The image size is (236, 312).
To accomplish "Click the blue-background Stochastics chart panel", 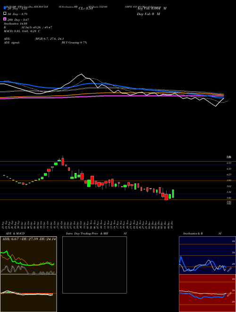I will pyautogui.click(x=207, y=255).
